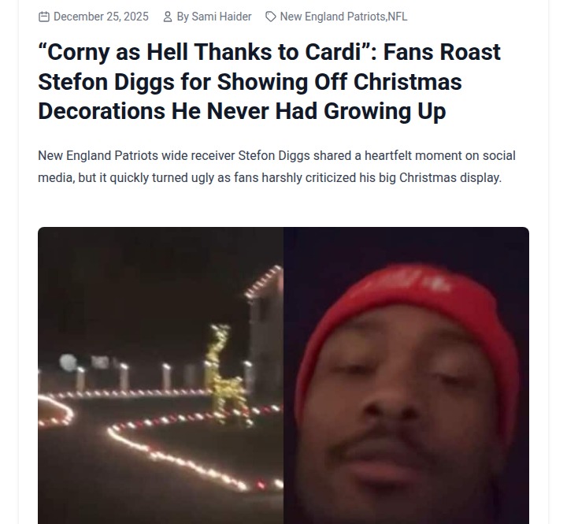Click the word "By" before author name
The width and height of the screenshot is (567, 524).
(183, 17)
